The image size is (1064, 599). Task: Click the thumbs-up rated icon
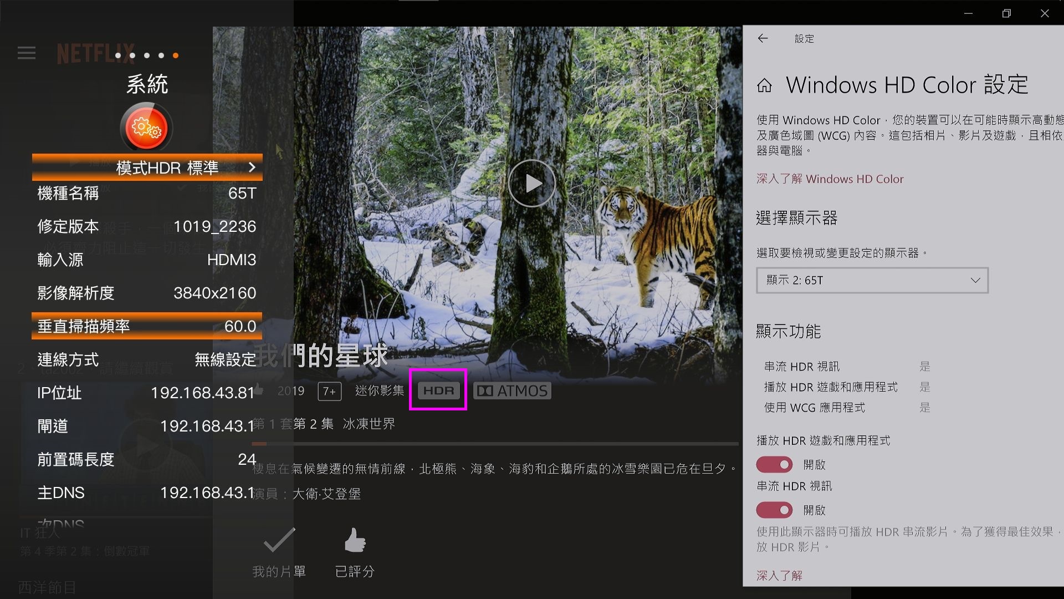coord(355,540)
